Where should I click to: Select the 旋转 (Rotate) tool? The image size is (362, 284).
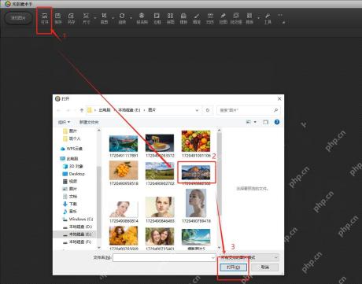tap(122, 19)
